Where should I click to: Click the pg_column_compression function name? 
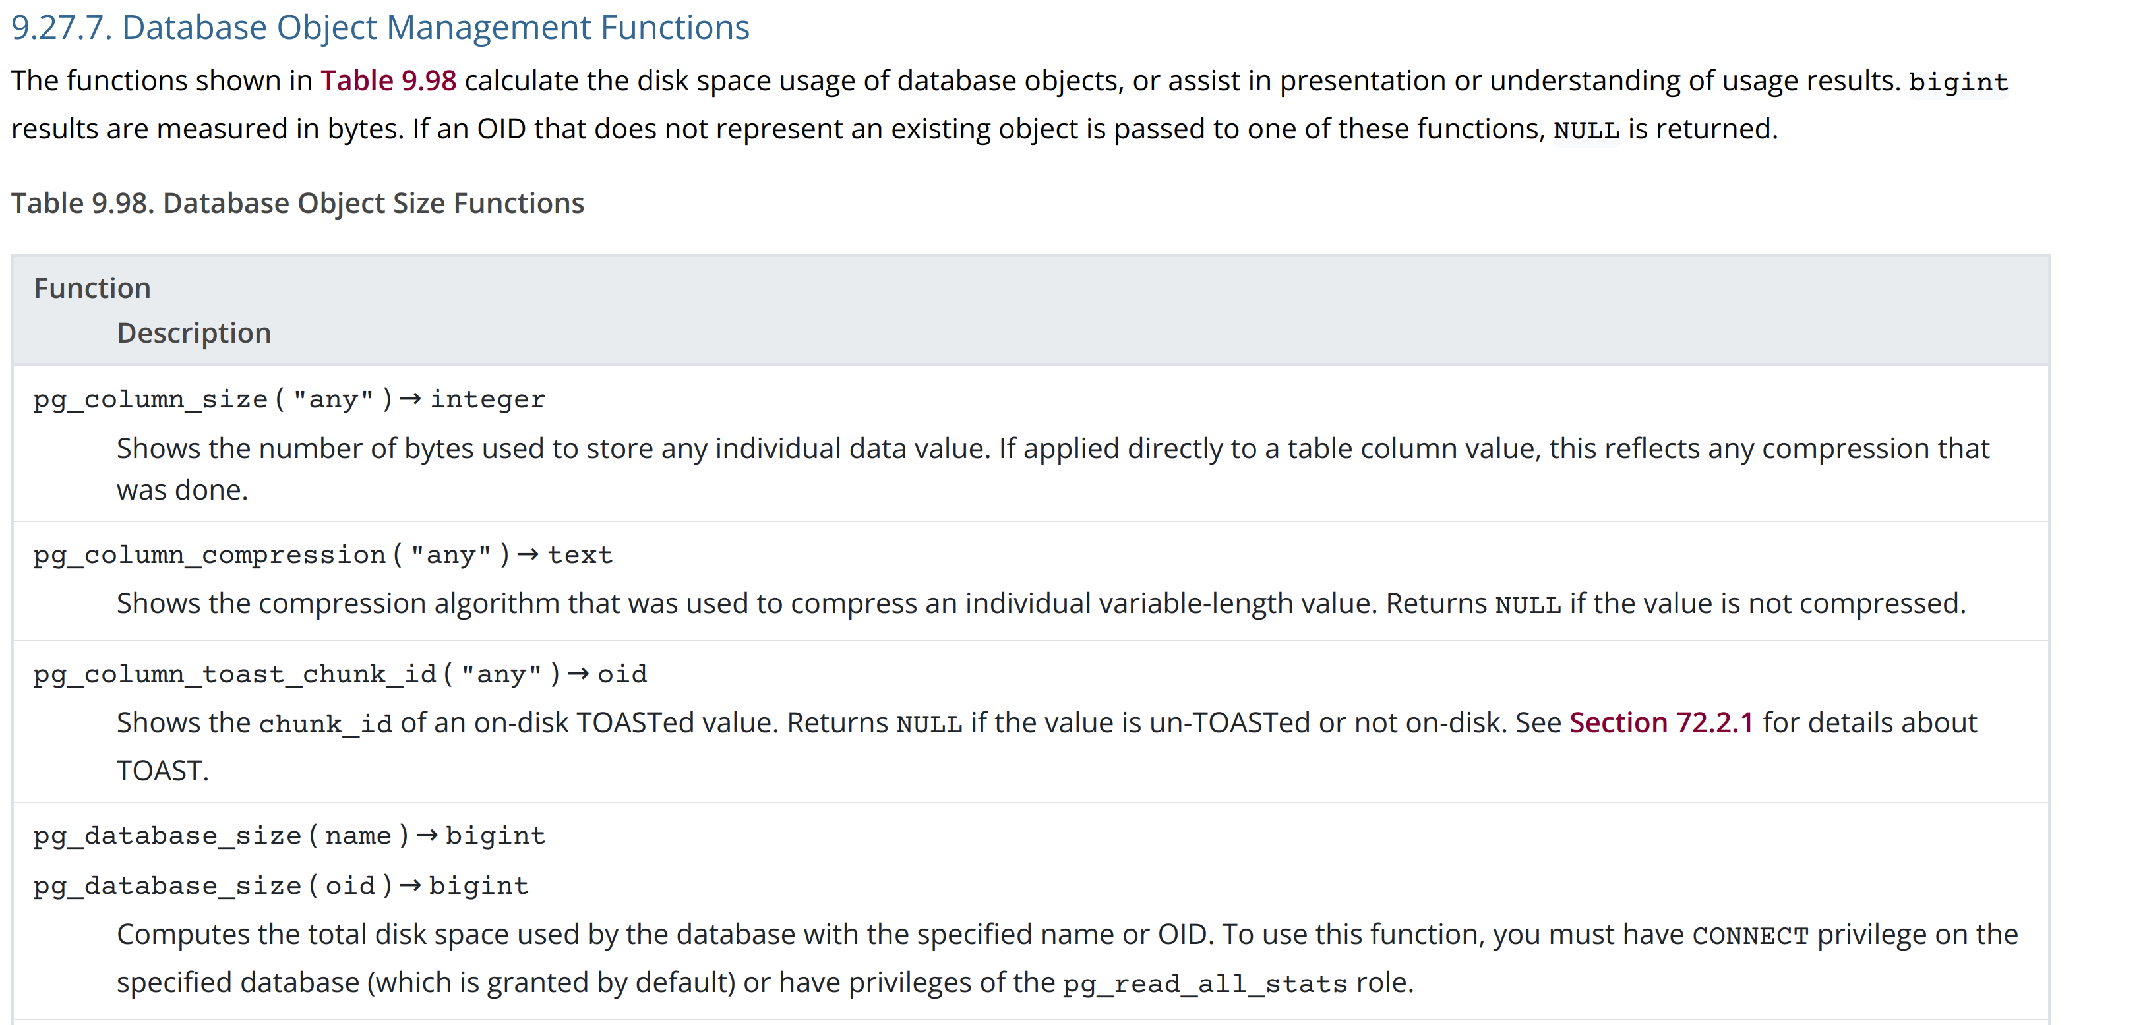click(209, 556)
